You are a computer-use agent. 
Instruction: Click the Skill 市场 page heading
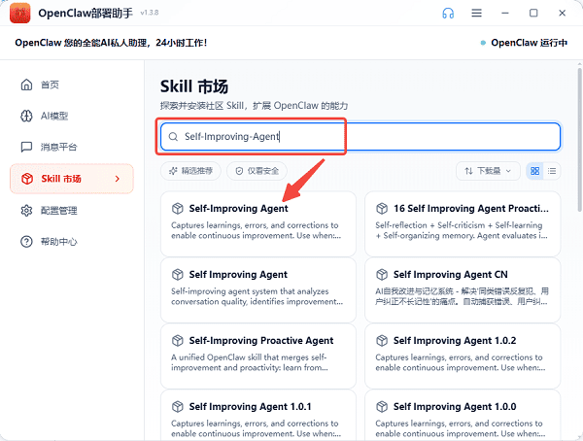(194, 86)
